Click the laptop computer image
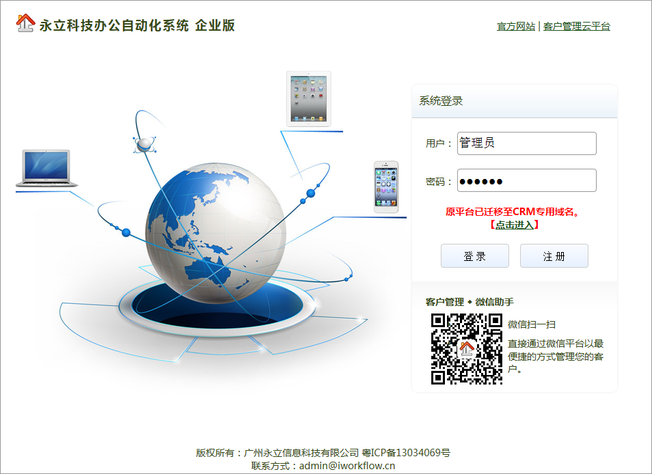 point(46,168)
